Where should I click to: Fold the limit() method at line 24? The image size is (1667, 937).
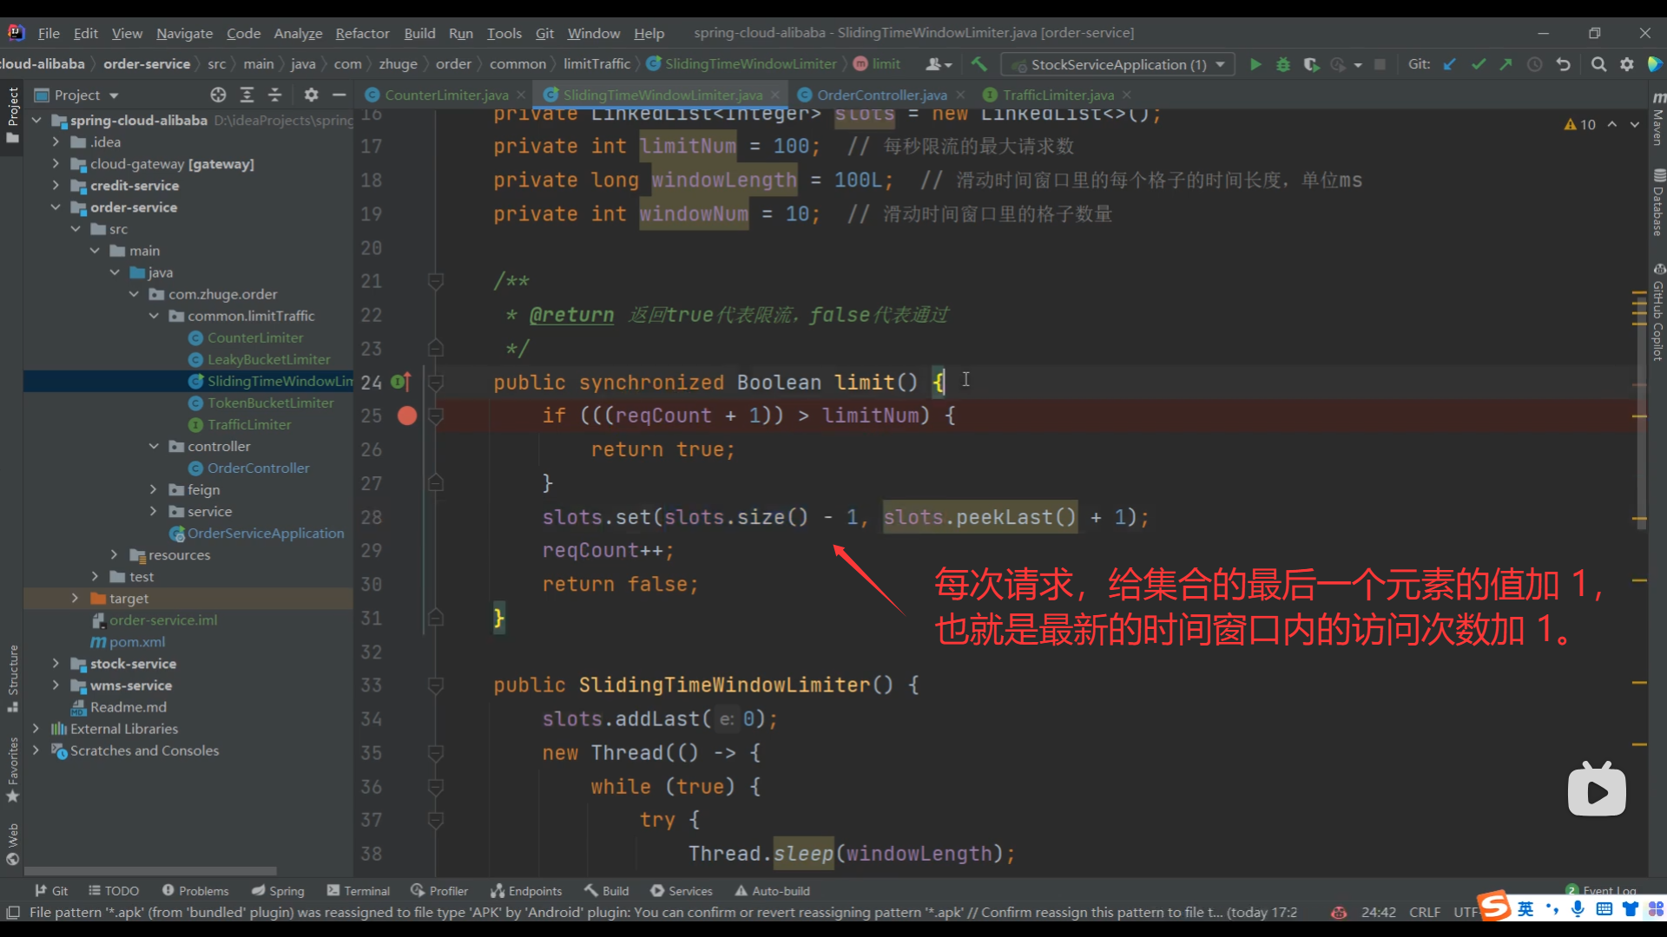pyautogui.click(x=436, y=382)
